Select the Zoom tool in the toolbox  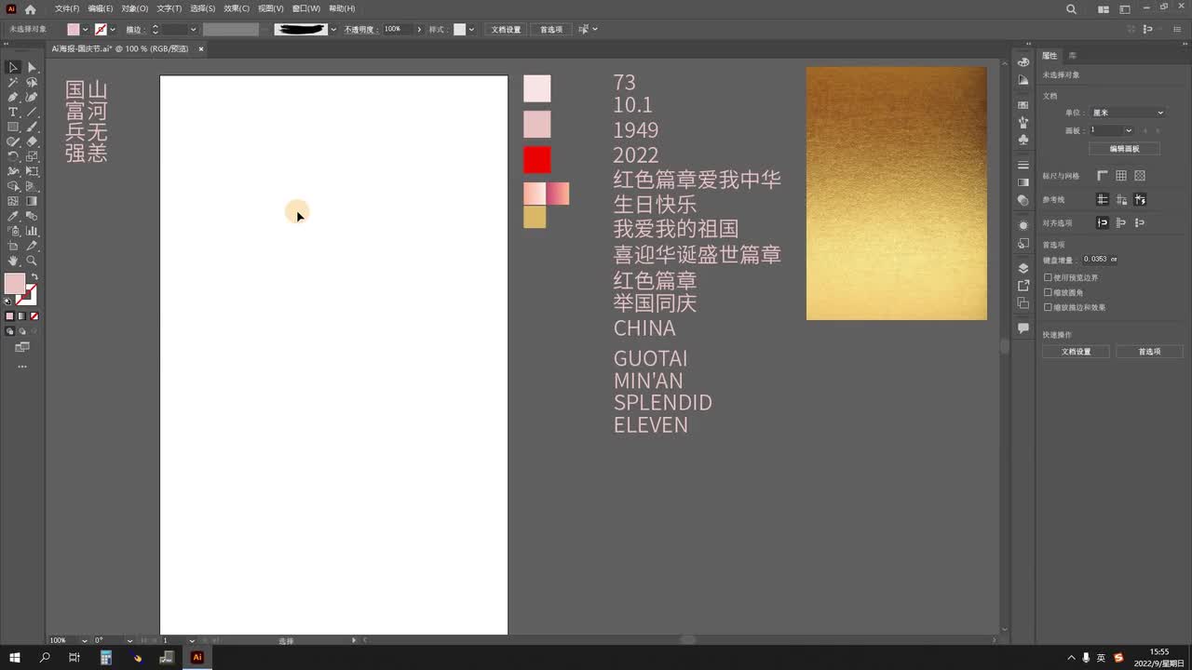[x=32, y=261]
